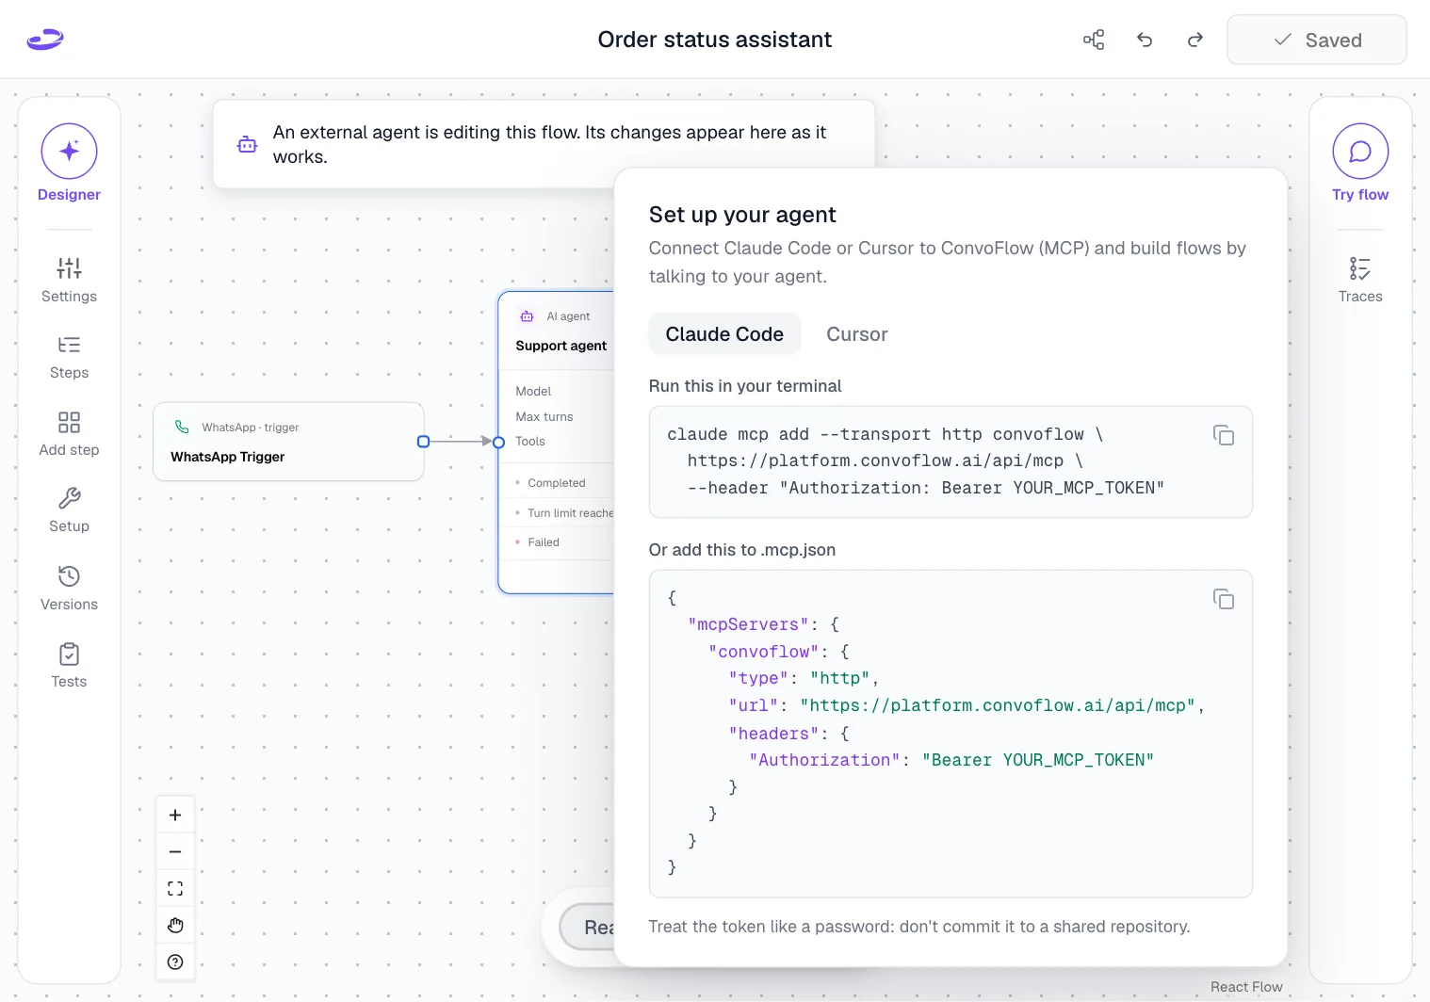Click the Turn limit reached output
Screen dimensions: 1430x1002
pyautogui.click(x=564, y=513)
